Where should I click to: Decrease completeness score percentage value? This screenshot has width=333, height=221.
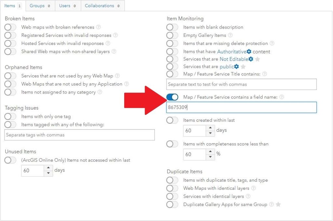click(x=211, y=157)
